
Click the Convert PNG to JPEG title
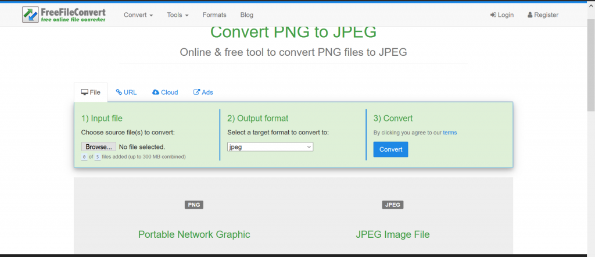click(293, 32)
